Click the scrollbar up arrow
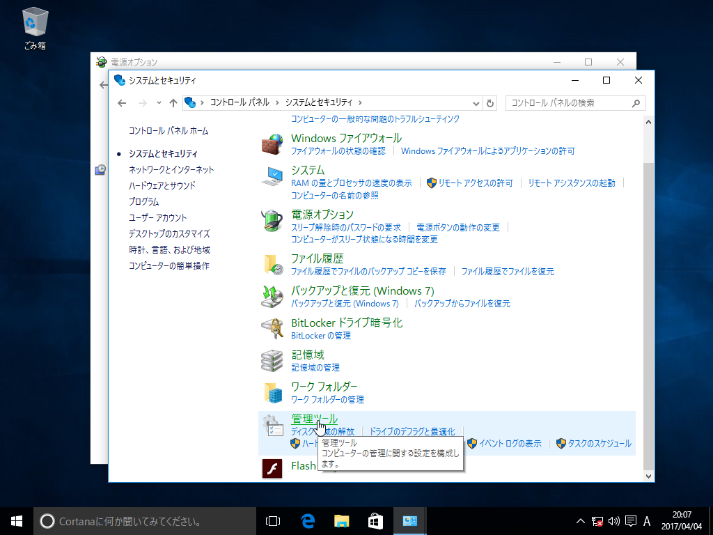713x535 pixels. 648,122
